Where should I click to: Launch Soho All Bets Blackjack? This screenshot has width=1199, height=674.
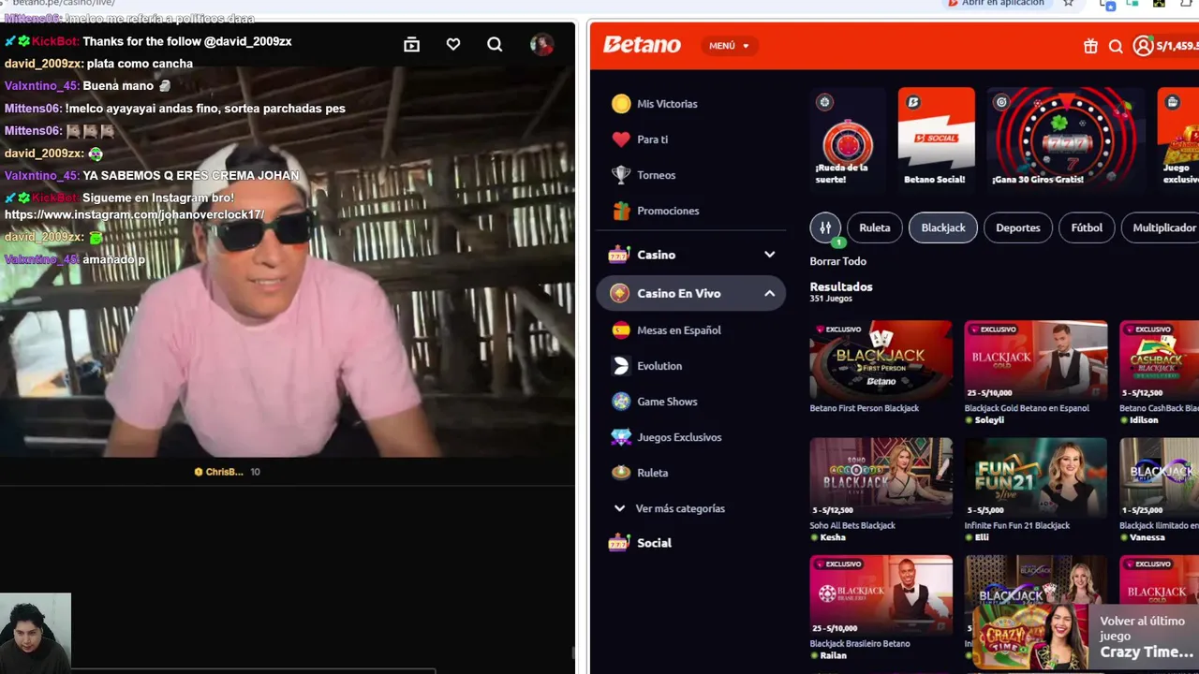[881, 477]
